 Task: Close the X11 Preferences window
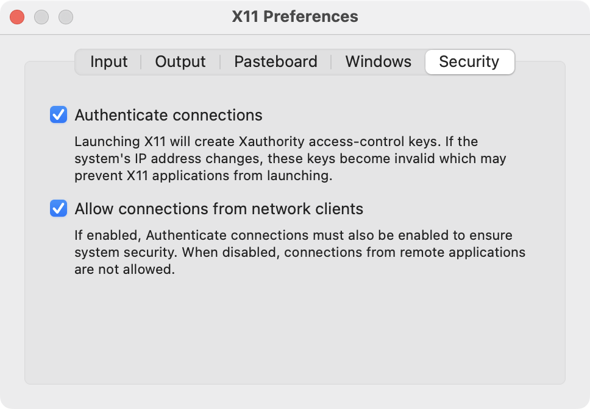click(x=17, y=17)
